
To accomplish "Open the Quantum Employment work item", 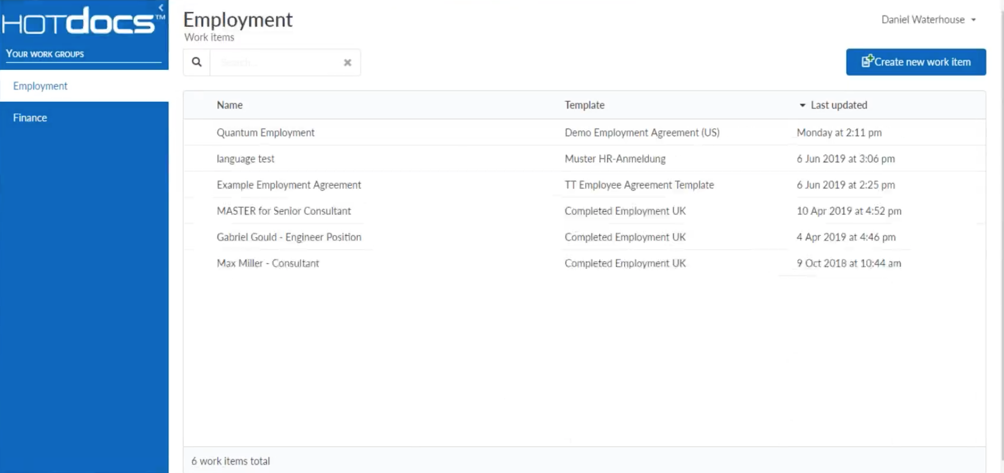I will [265, 133].
